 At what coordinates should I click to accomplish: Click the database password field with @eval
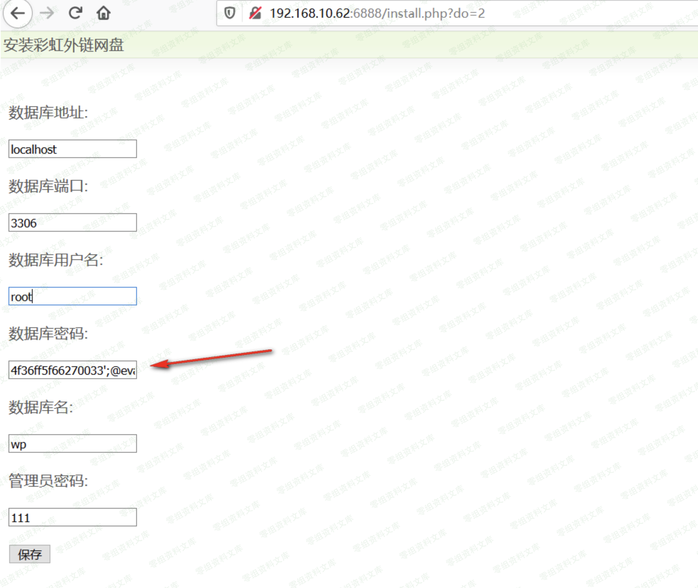[x=72, y=370]
